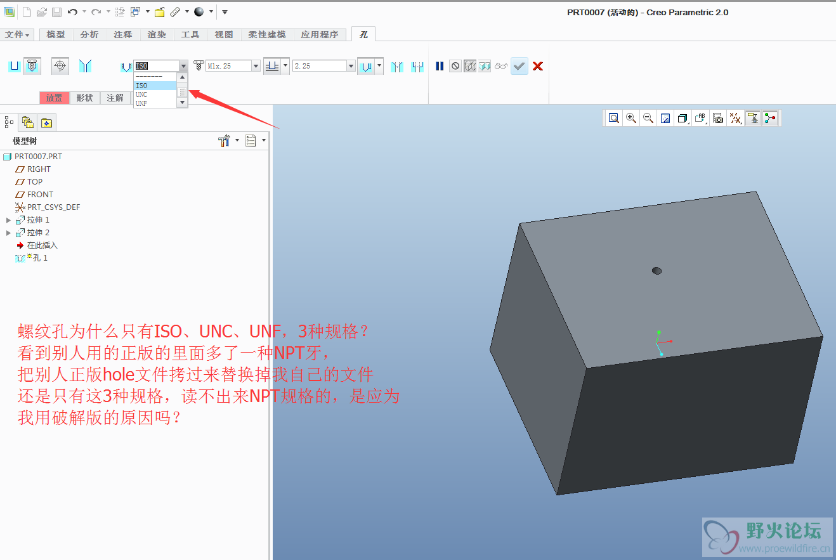Switch to the 模型 ribbon tab

click(x=56, y=35)
